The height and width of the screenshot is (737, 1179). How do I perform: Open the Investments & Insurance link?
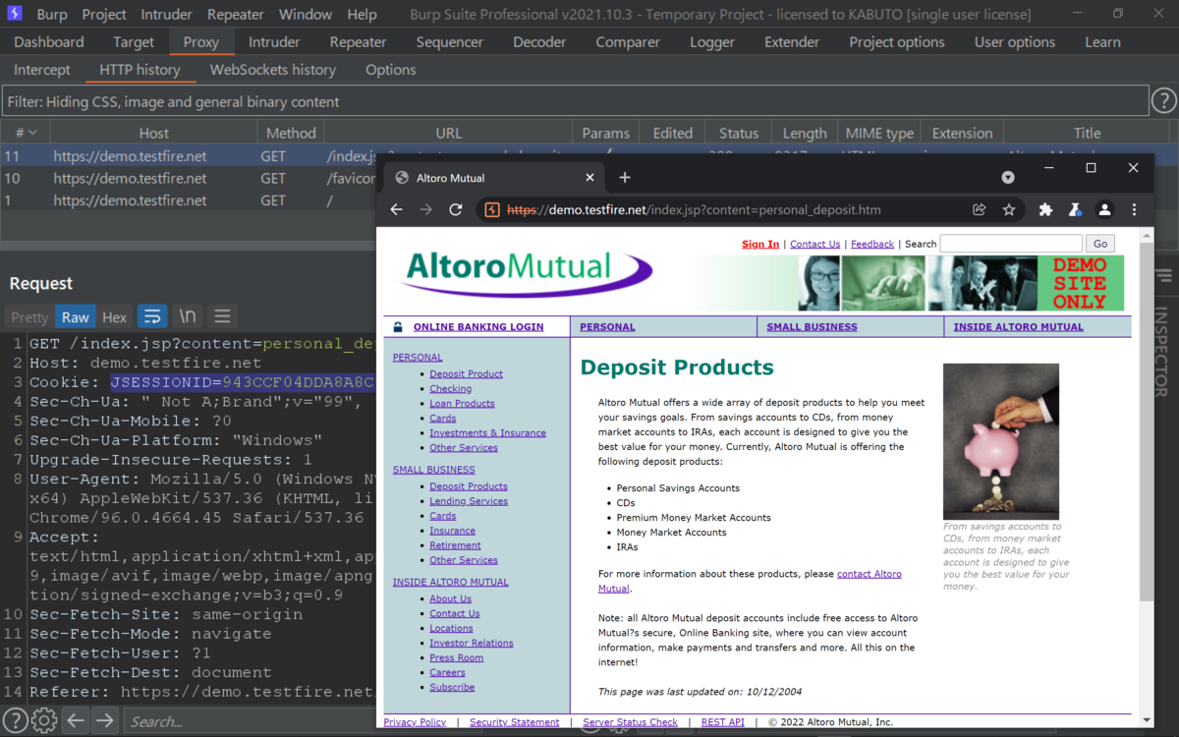click(x=487, y=432)
